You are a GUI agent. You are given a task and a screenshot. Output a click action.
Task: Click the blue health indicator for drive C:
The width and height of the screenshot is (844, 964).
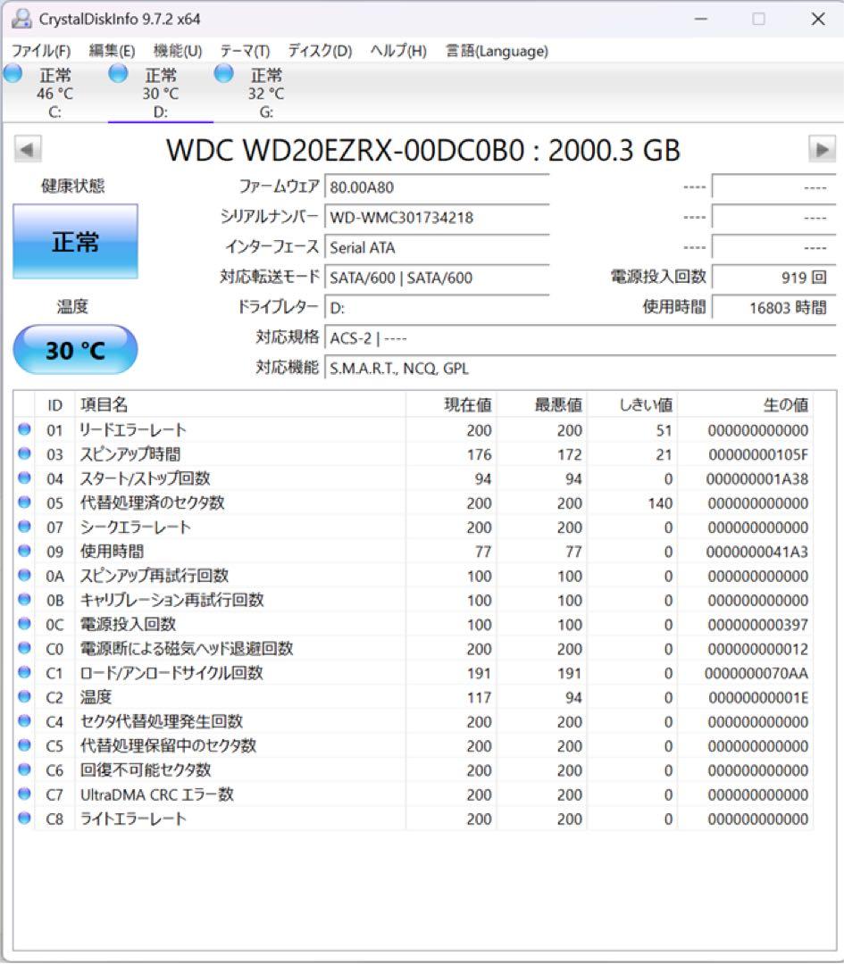pyautogui.click(x=13, y=75)
